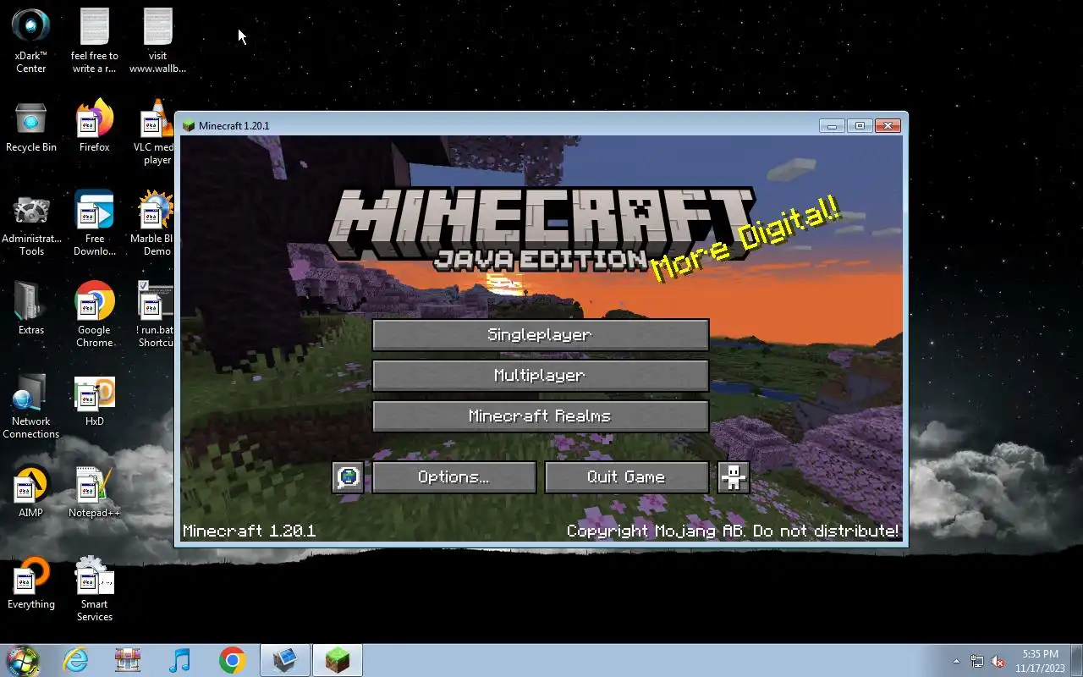Open the xDark Center desktop icon
Screen dimensions: 1083x677
[x=31, y=41]
